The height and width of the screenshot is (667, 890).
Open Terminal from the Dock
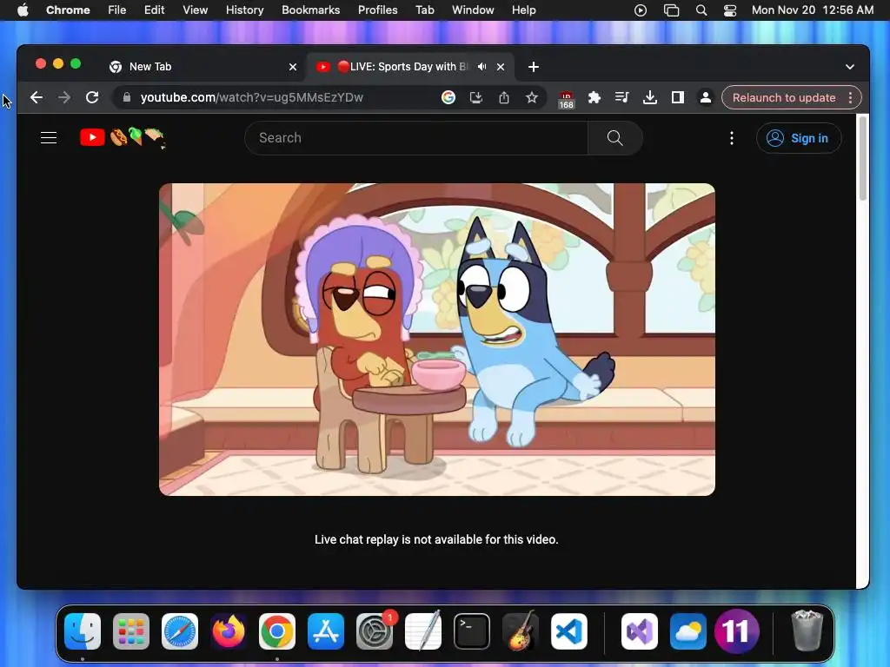[x=472, y=631]
